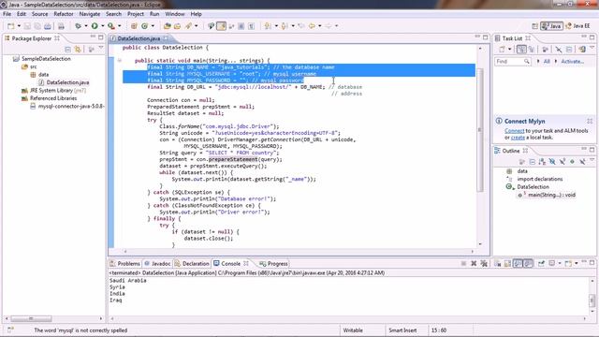Click the editor vertical scrollbar thumb
Viewport: 599px width, 337px height.
pyautogui.click(x=480, y=130)
